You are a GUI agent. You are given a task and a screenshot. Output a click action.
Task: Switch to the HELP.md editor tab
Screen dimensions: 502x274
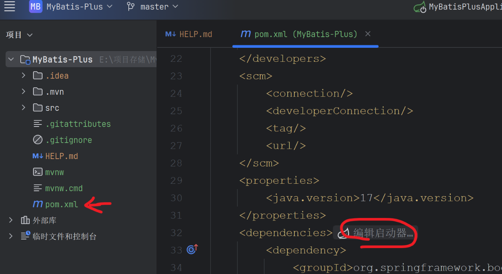point(189,34)
